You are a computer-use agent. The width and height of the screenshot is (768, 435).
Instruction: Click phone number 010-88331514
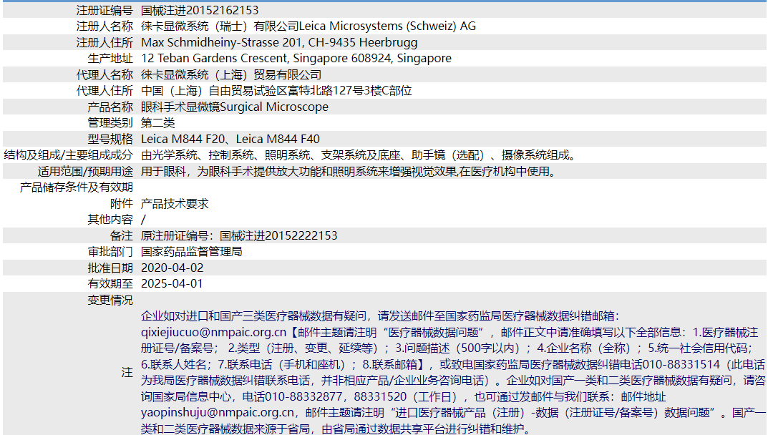pos(681,364)
